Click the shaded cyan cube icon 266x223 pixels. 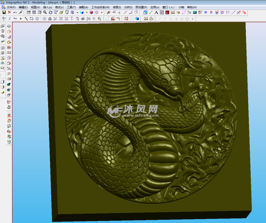coord(82,12)
